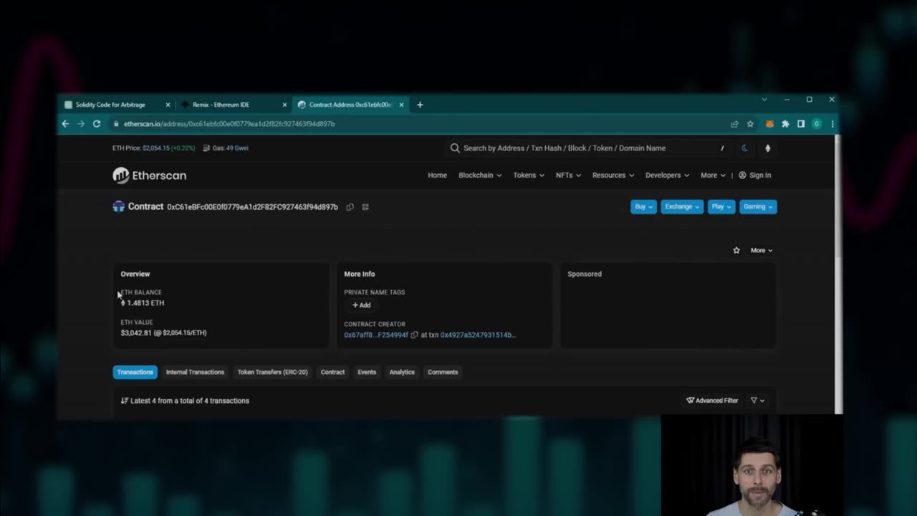This screenshot has width=917, height=516.
Task: Click the Advanced Filter button
Action: [x=712, y=401]
